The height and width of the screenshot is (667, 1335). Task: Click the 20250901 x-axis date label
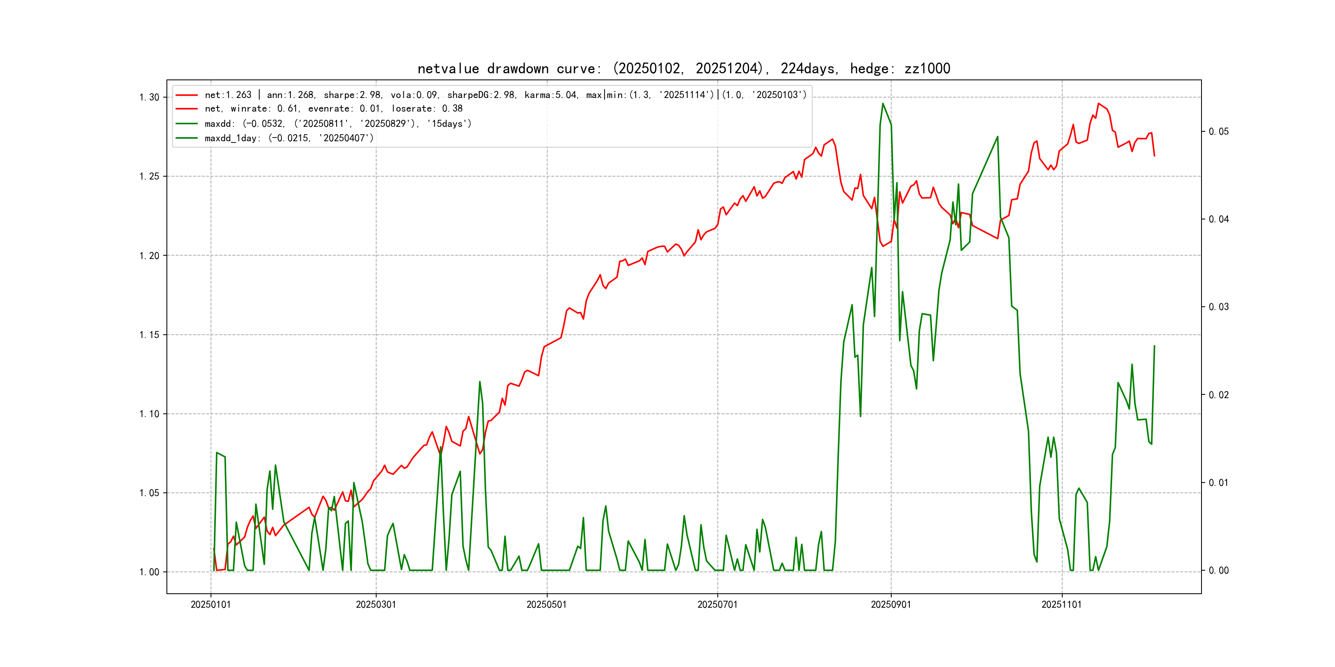coord(890,604)
